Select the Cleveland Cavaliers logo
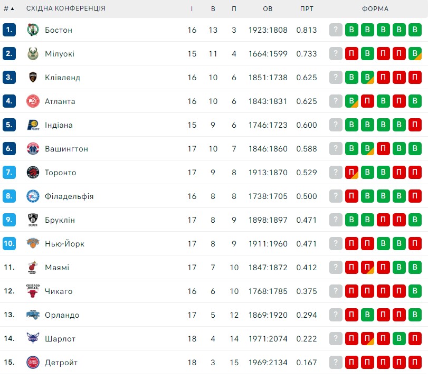The image size is (428, 380). [x=33, y=77]
